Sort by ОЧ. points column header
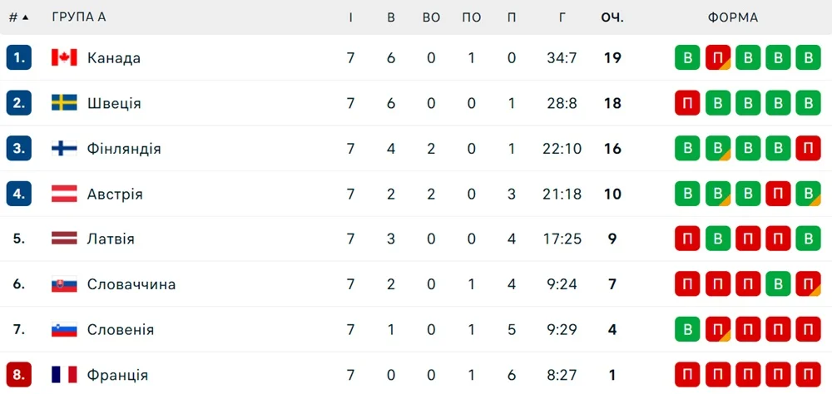This screenshot has height=394, width=832. 612,17
